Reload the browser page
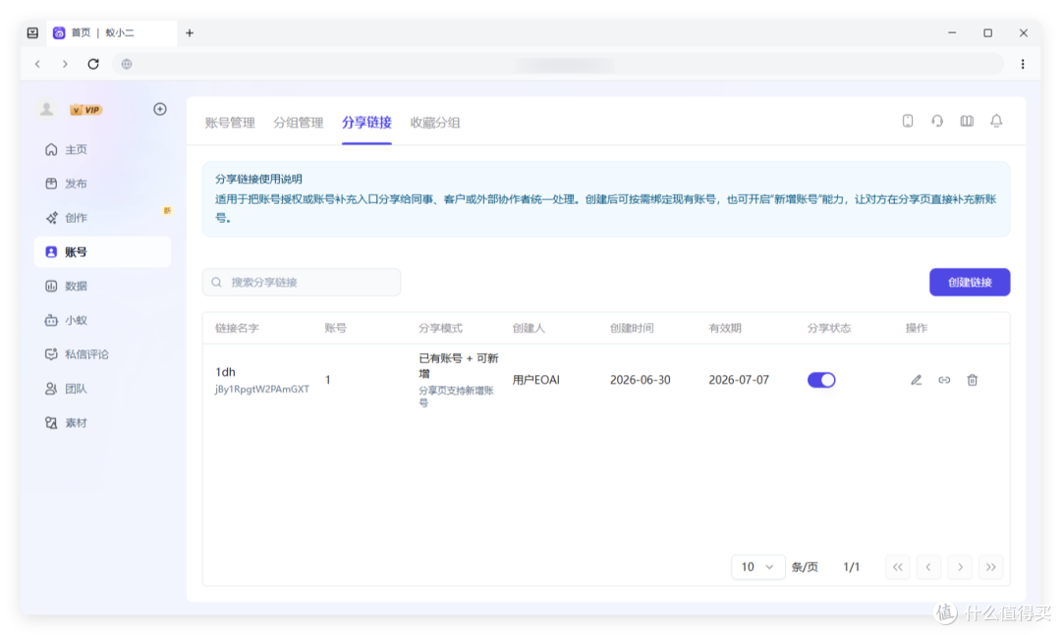Screen dimensions: 1061x635 point(93,64)
